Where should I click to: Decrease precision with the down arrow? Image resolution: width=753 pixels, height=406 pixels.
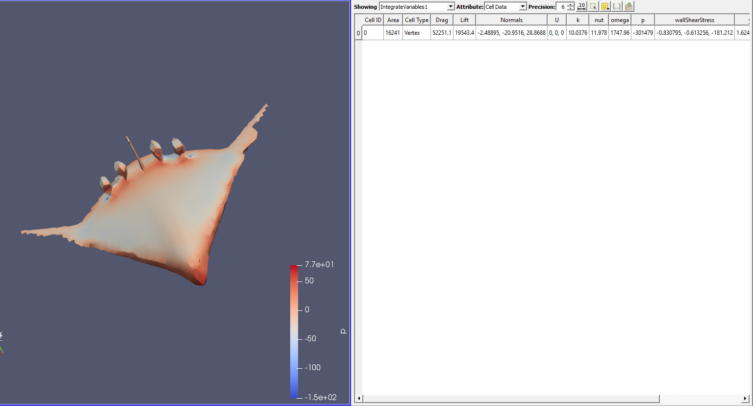coord(571,9)
